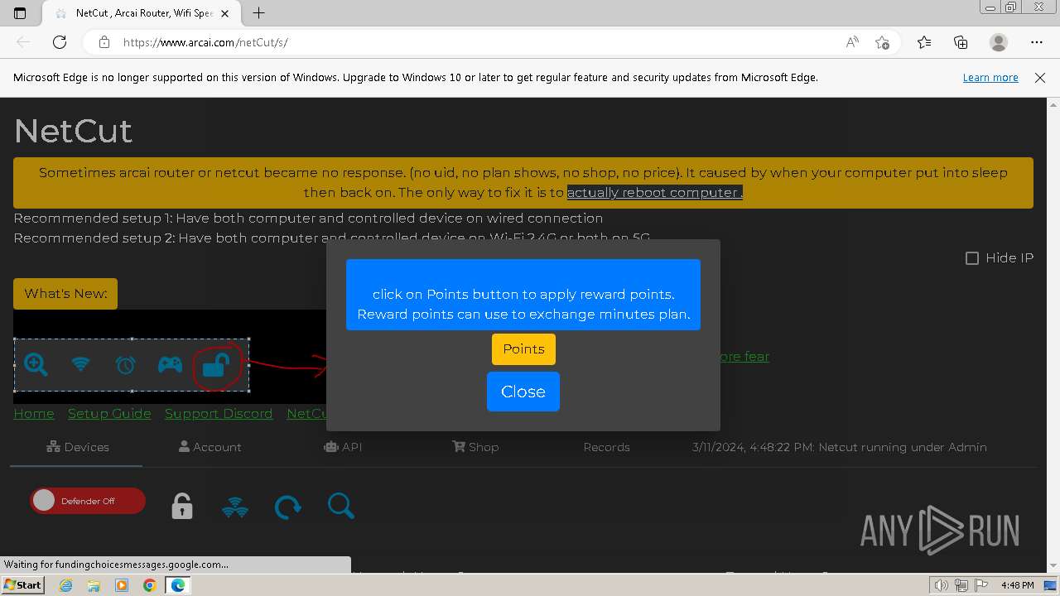
Task: Open the Collections icon in toolbar
Action: point(961,42)
